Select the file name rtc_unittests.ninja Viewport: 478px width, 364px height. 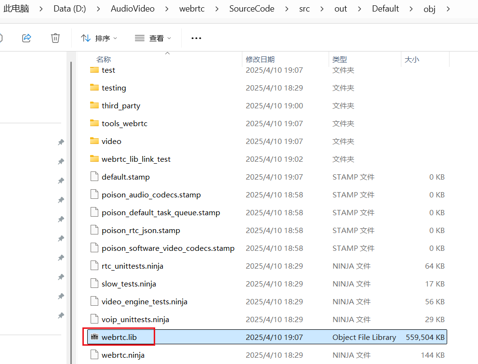pyautogui.click(x=133, y=266)
